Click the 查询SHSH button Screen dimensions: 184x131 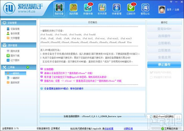pyautogui.click(x=164, y=29)
